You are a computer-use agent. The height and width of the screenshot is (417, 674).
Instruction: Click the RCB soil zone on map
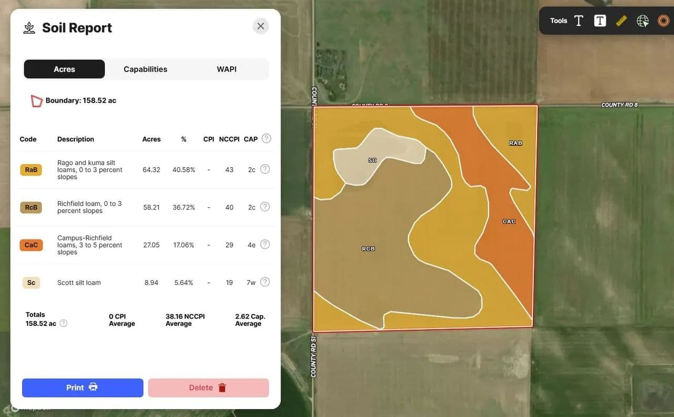(369, 249)
